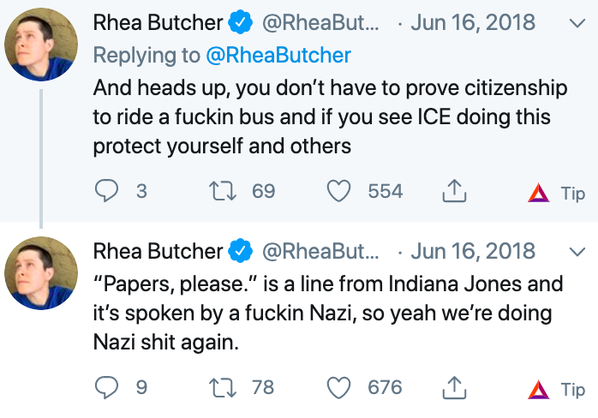Share the "Papers, please" tweet
The height and width of the screenshot is (418, 598).
452,389
